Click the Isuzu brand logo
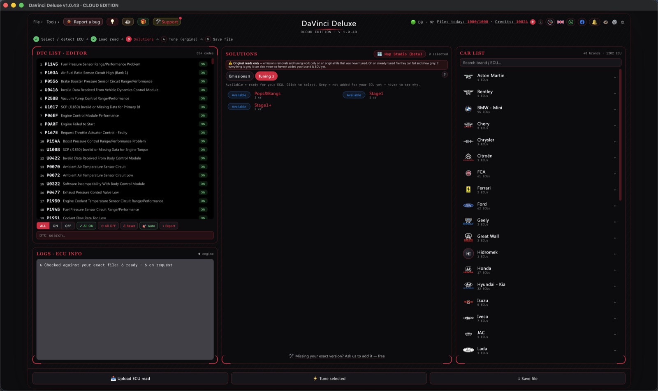The width and height of the screenshot is (658, 391). point(468,302)
